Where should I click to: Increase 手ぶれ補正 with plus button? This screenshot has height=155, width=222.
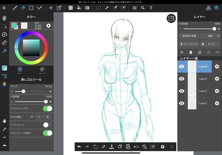(48, 117)
